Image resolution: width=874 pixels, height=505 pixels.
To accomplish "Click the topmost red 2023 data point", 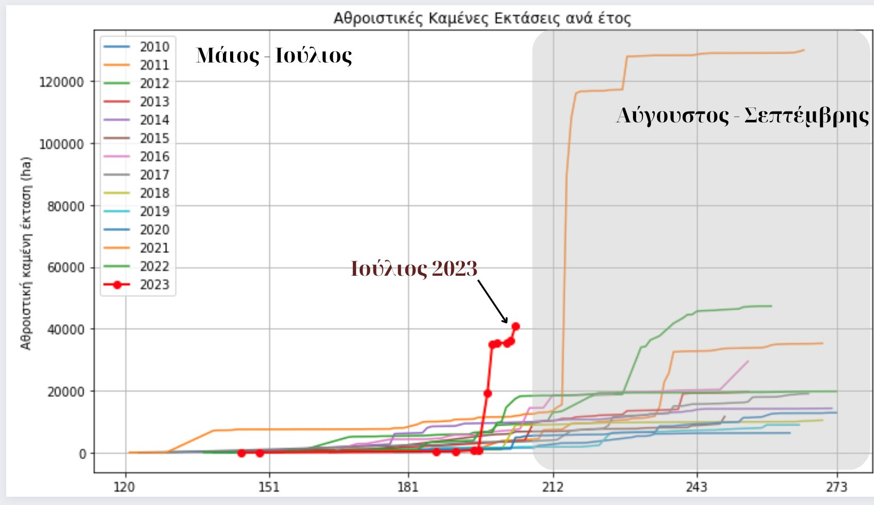I will (x=515, y=326).
